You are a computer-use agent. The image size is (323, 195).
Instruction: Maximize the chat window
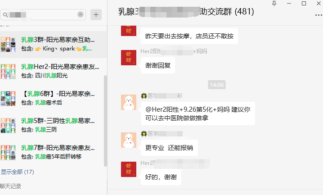(x=304, y=4)
